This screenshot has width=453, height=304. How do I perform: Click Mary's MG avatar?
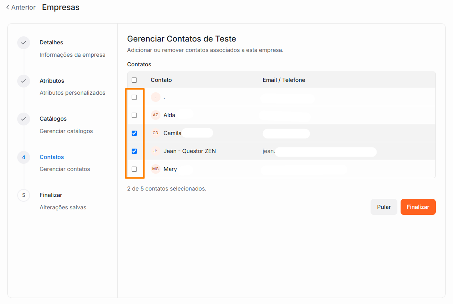pyautogui.click(x=155, y=169)
